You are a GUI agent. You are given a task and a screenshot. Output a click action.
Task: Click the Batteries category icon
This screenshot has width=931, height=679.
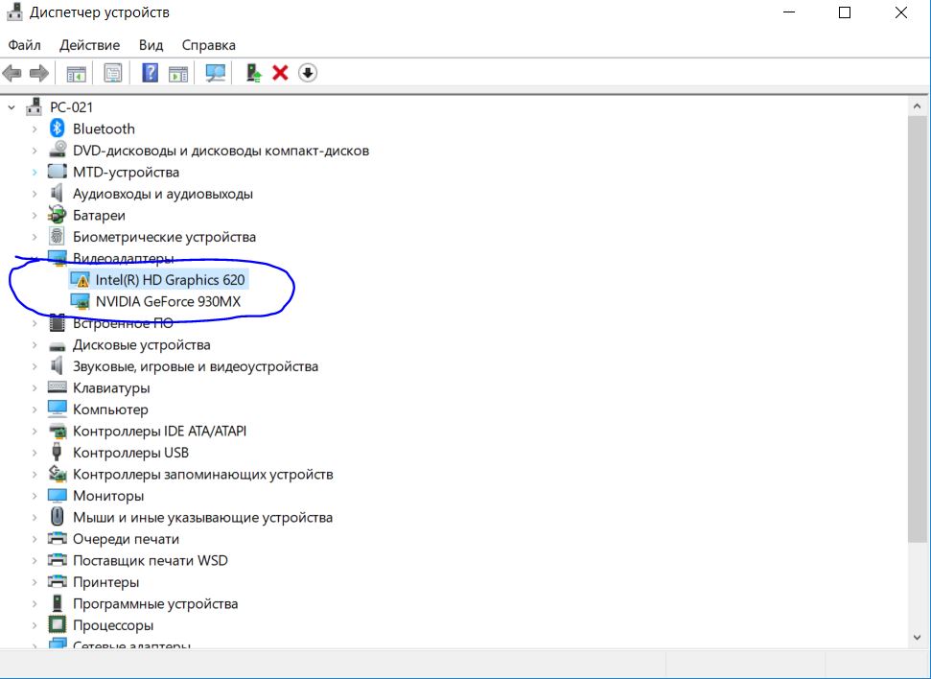(57, 215)
